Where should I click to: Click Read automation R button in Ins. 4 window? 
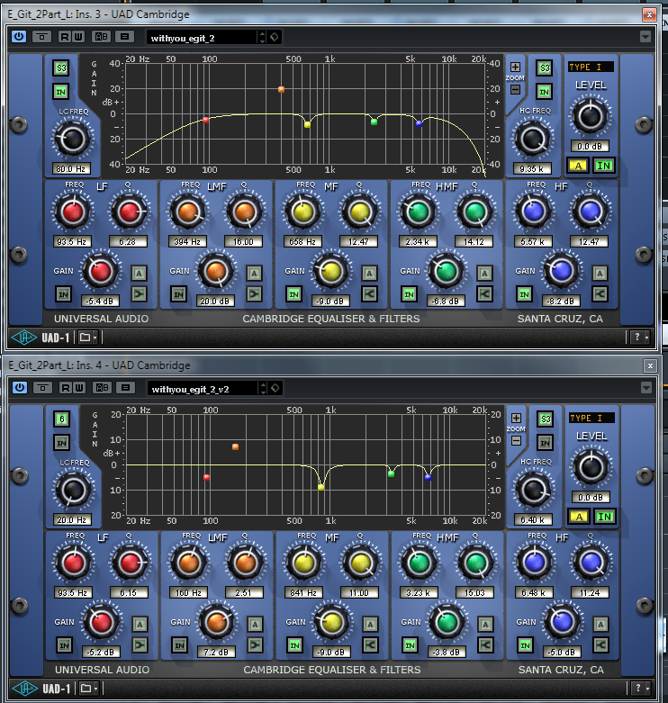point(66,388)
